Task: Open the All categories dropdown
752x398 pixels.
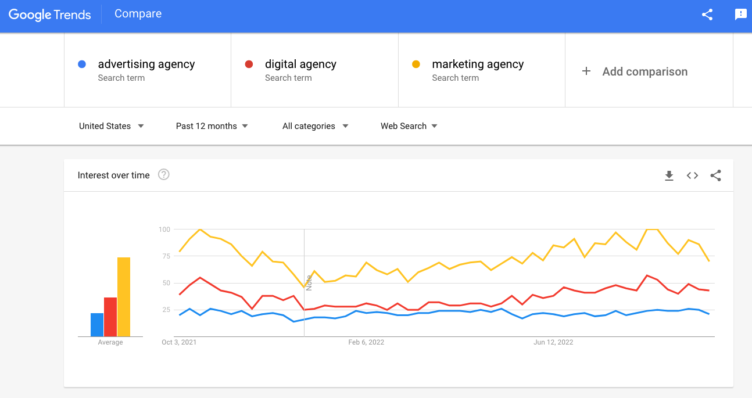Action: pyautogui.click(x=315, y=126)
